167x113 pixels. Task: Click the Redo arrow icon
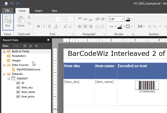pos(18,4)
